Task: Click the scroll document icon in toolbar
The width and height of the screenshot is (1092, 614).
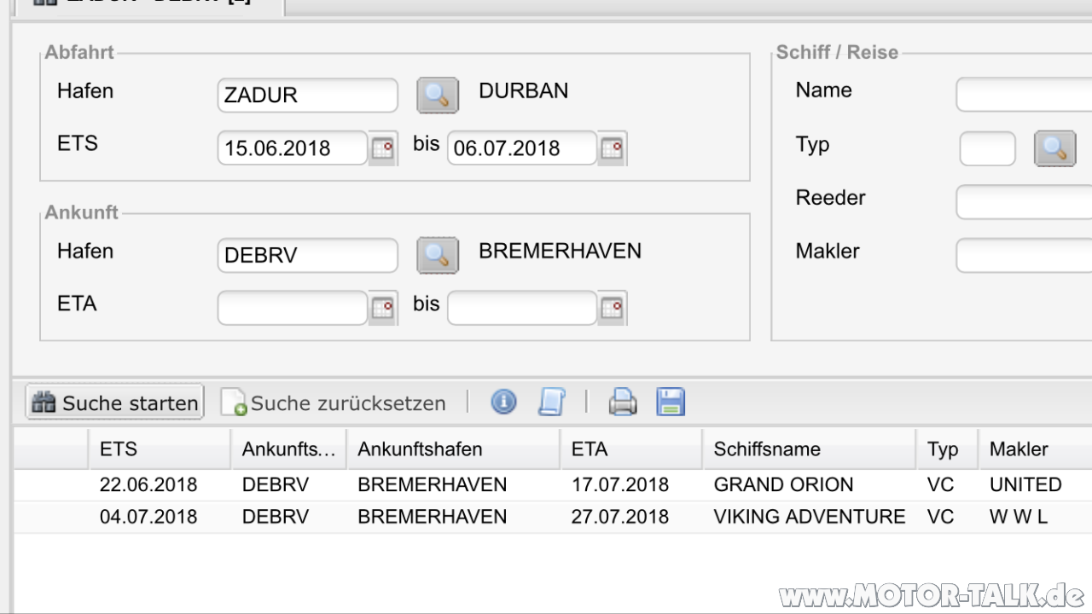Action: tap(551, 402)
